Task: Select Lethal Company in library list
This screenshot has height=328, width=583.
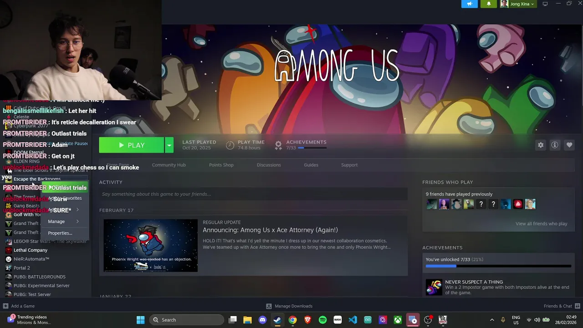Action: pos(31,250)
